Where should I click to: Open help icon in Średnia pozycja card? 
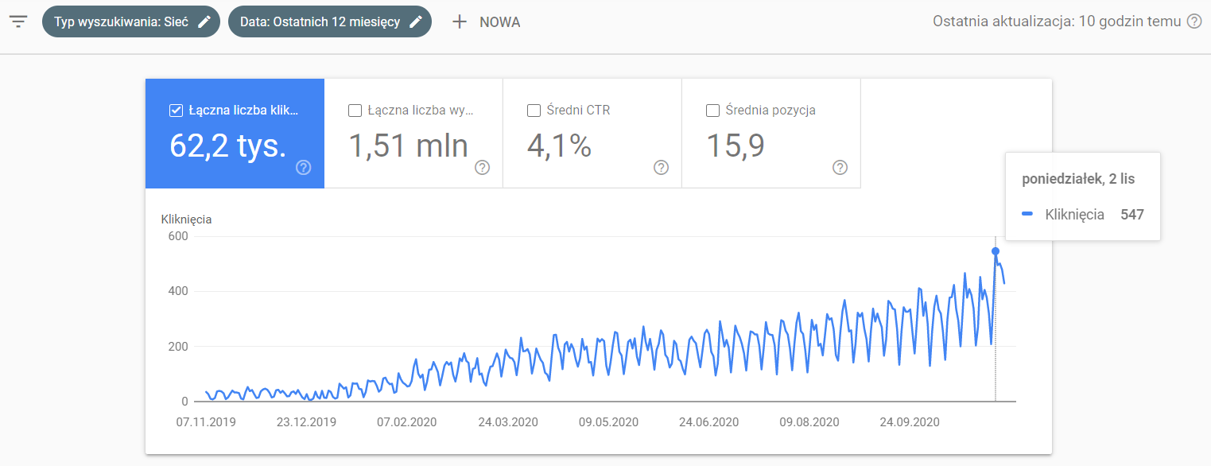click(x=840, y=167)
